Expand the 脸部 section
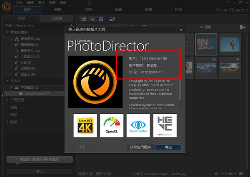Screen dimensions: 250x177 (x=7, y=122)
